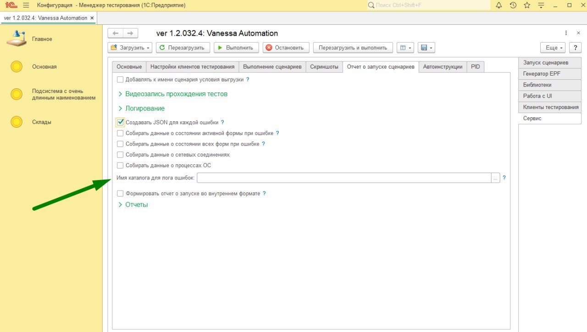Screen dimensions: 587x332
Task: Check Собирать данные о процессах ОС
Action: pos(120,165)
